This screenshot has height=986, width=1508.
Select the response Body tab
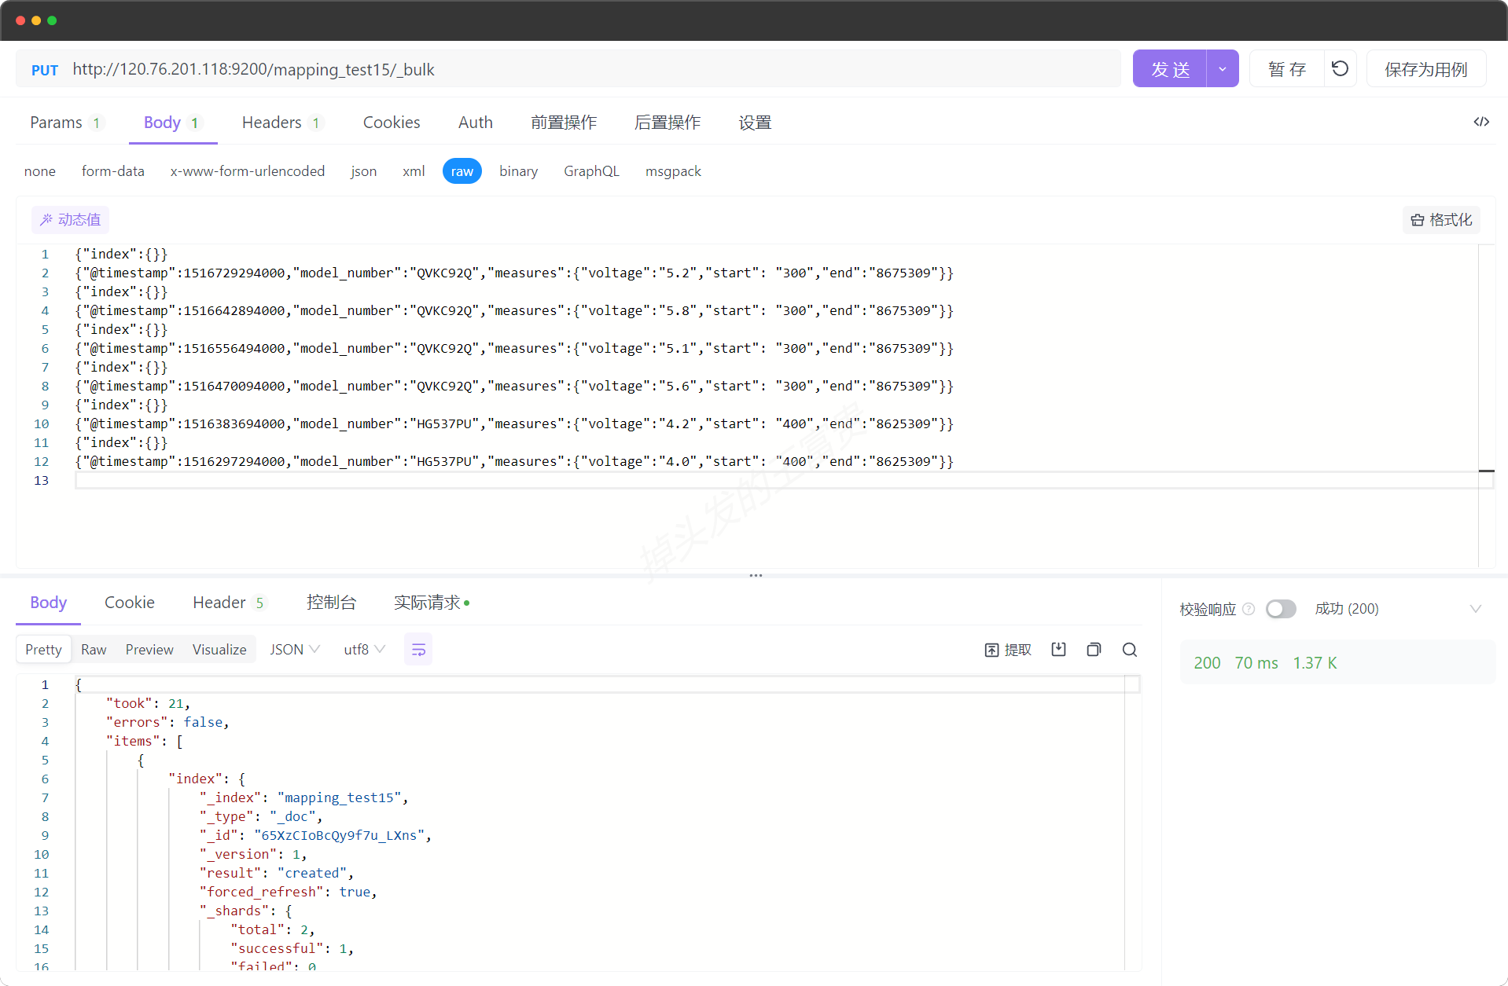pyautogui.click(x=48, y=603)
